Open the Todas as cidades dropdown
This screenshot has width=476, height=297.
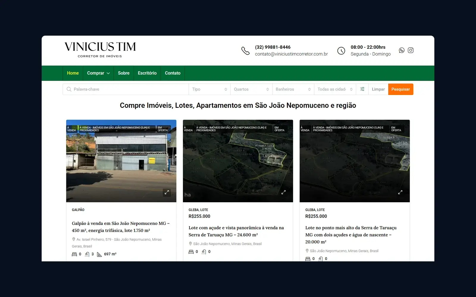point(335,89)
